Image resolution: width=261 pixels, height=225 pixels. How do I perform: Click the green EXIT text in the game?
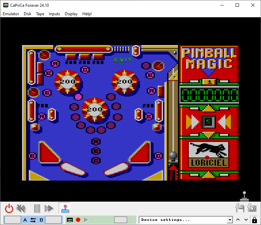[123, 60]
